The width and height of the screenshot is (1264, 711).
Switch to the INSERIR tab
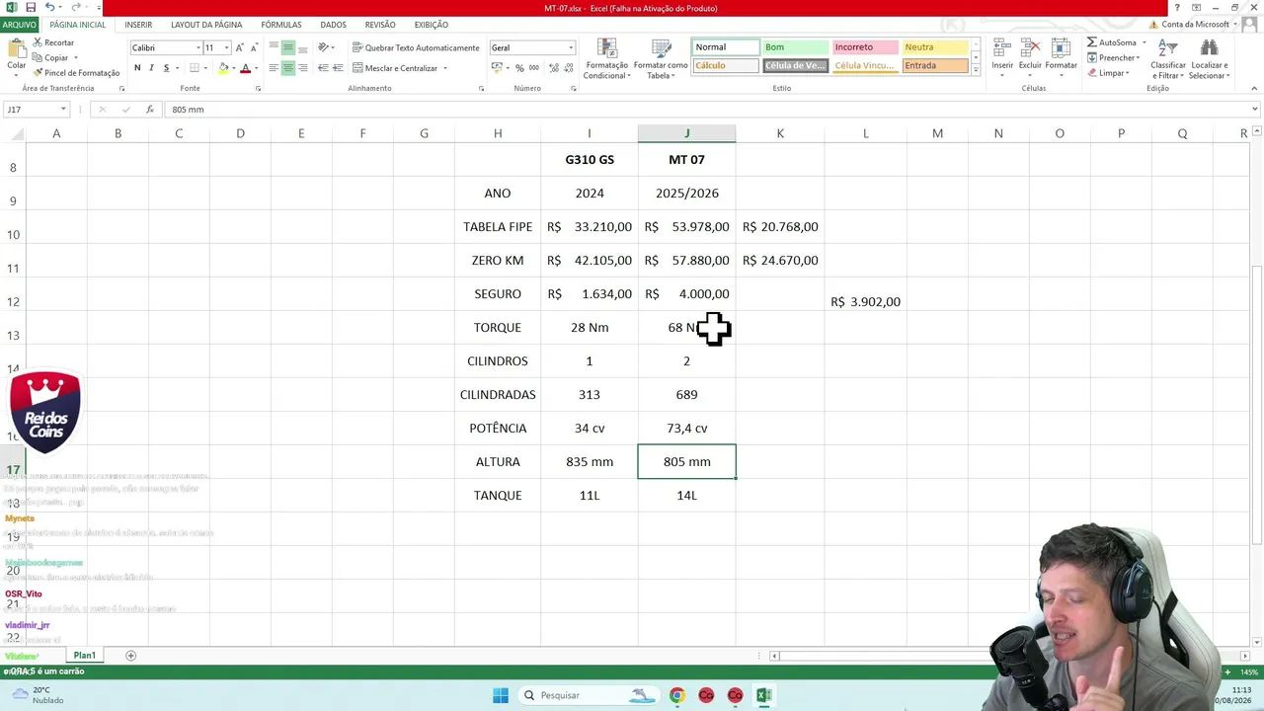pyautogui.click(x=138, y=25)
